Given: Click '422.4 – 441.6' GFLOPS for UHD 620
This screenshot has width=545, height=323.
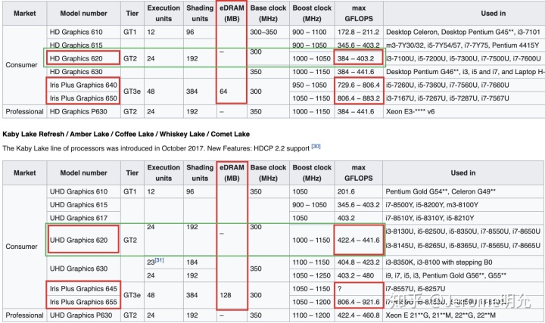Looking at the screenshot, I should tap(358, 240).
